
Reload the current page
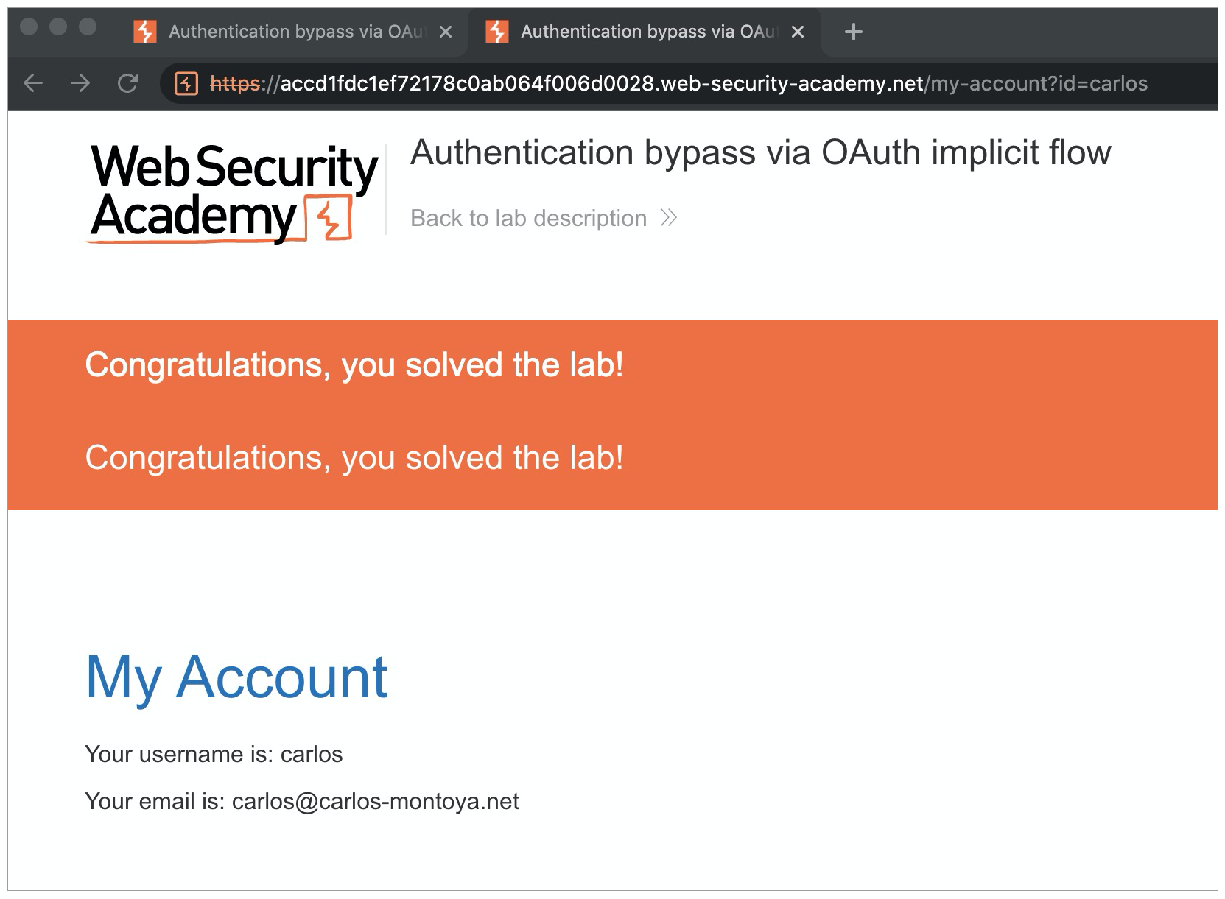[x=127, y=84]
